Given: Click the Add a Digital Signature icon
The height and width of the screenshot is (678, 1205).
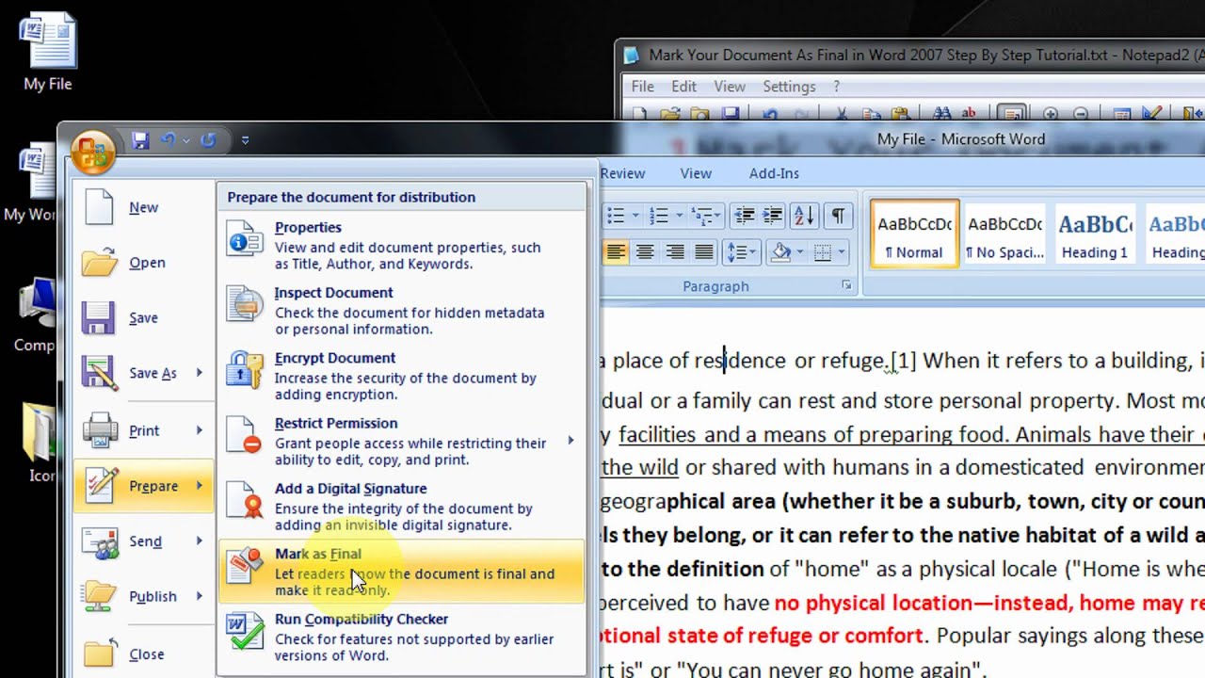Looking at the screenshot, I should (245, 499).
